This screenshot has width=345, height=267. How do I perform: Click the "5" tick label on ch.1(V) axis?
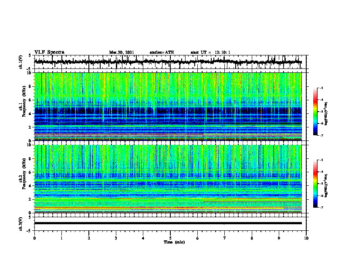tap(30, 55)
